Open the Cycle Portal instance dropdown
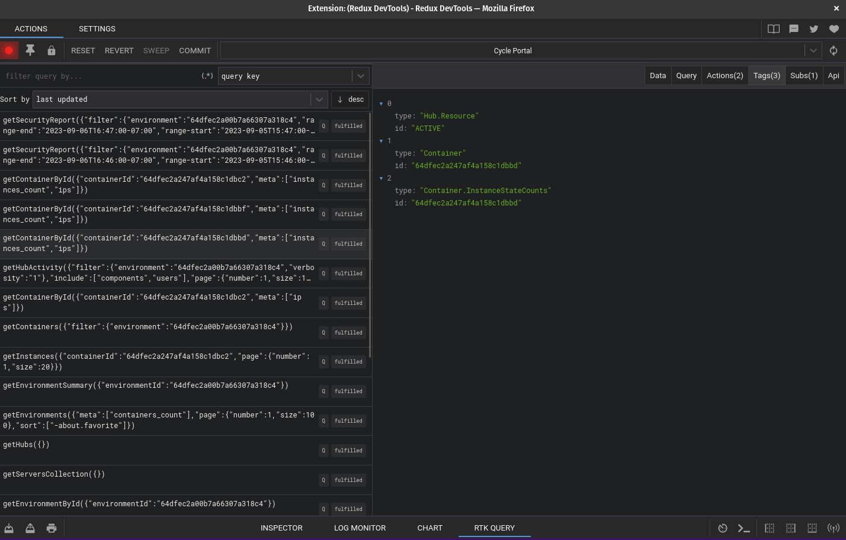 pyautogui.click(x=521, y=51)
